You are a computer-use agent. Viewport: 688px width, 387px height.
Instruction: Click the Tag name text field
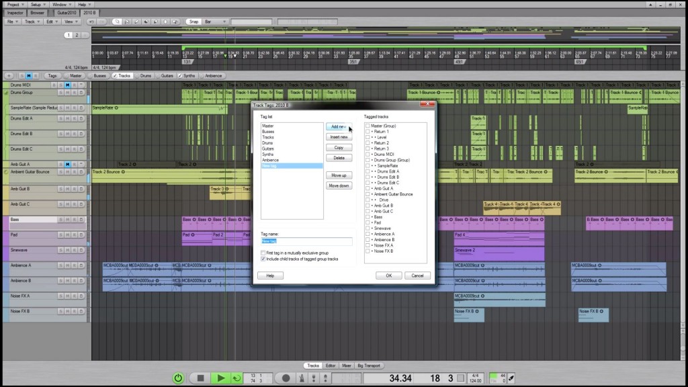click(306, 241)
